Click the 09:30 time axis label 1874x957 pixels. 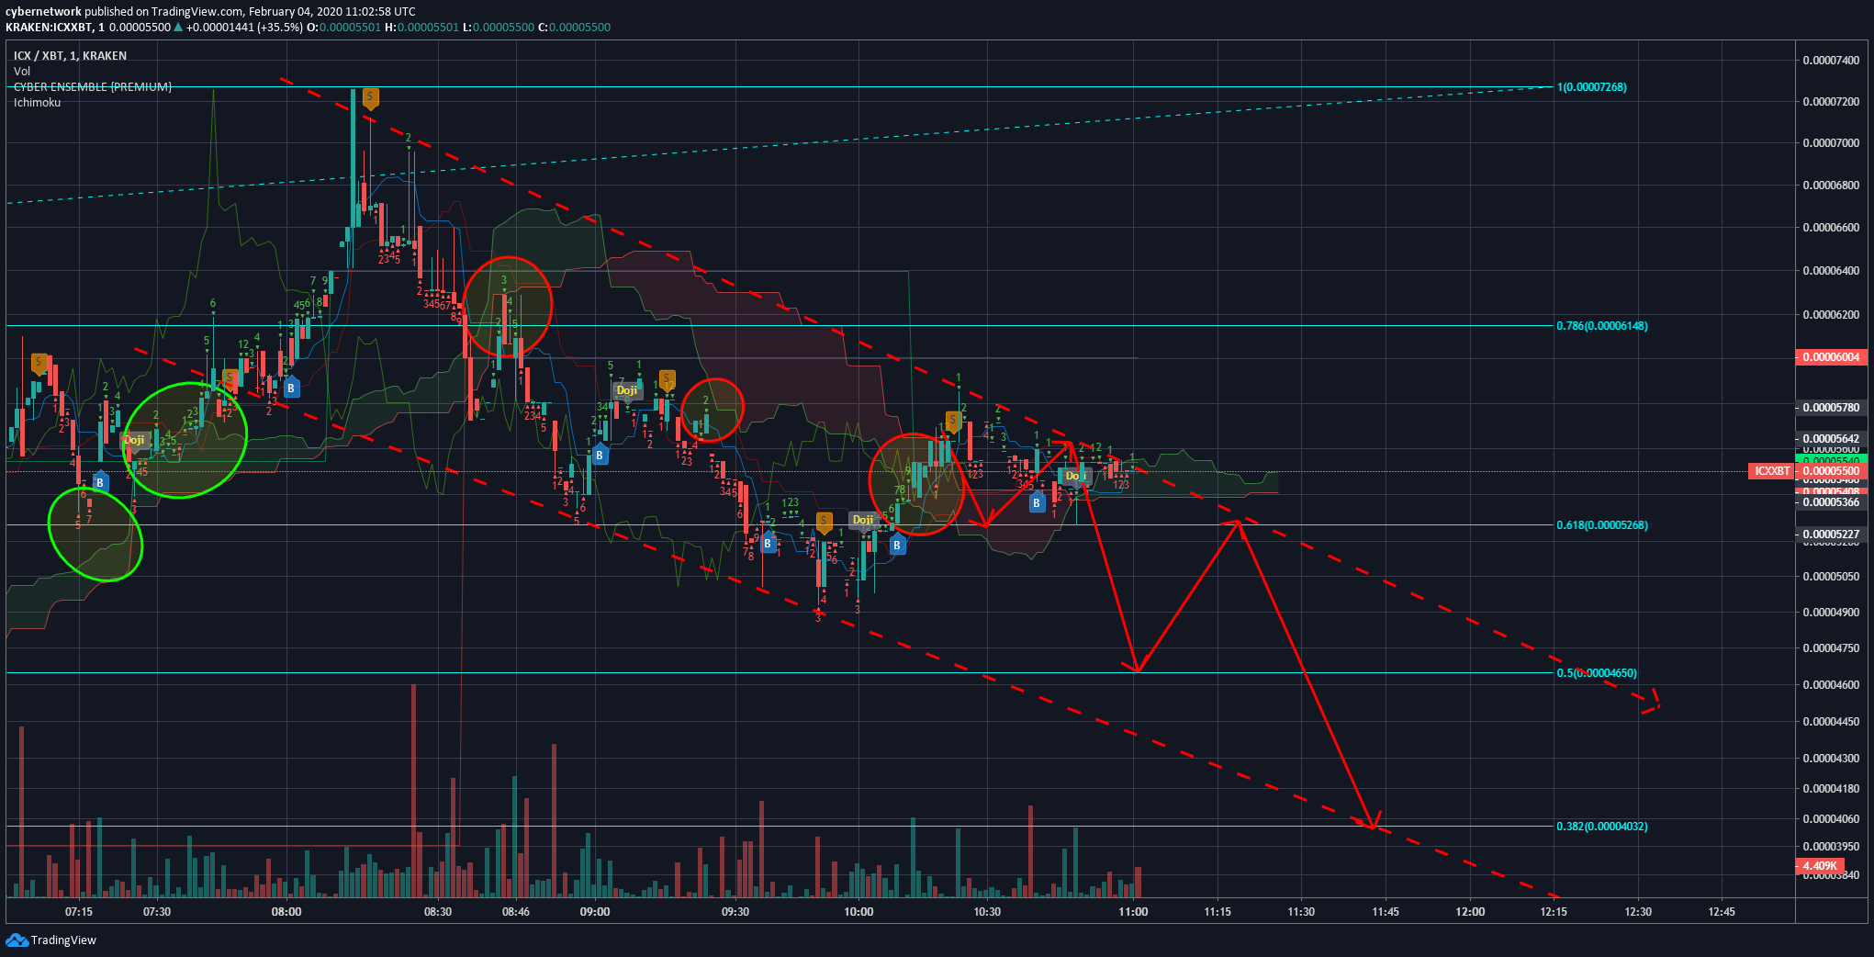735,912
